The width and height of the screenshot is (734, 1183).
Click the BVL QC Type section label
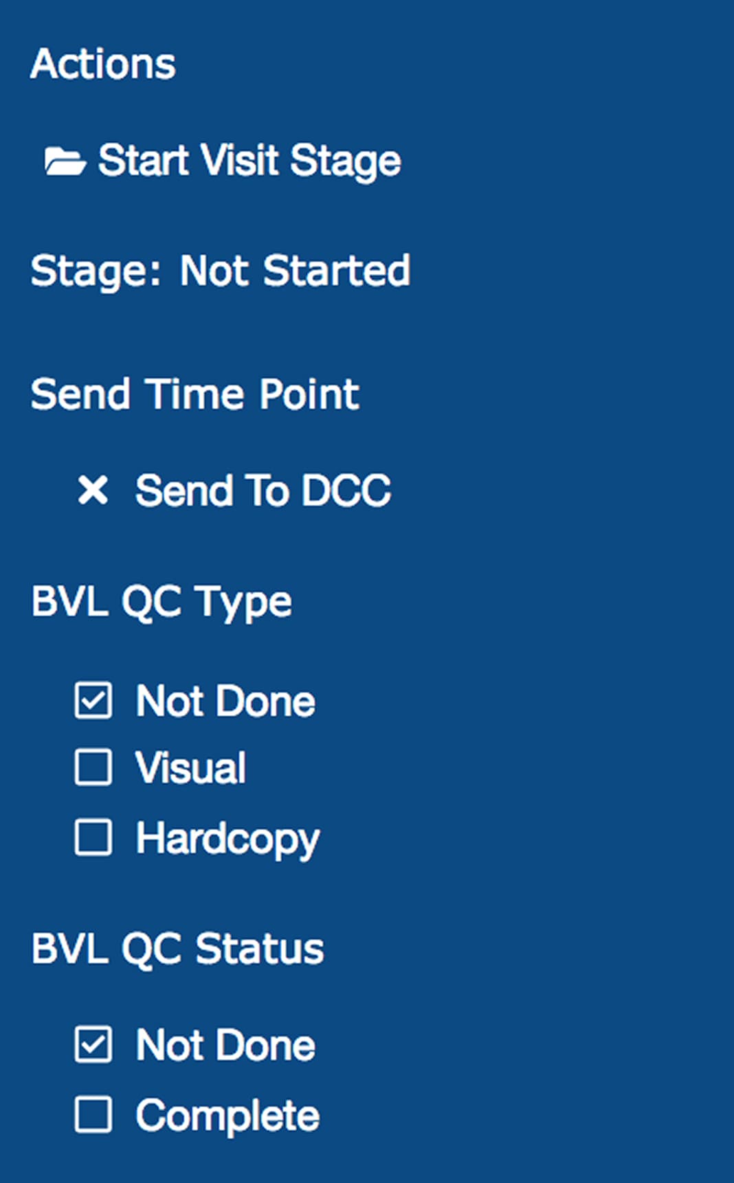point(161,600)
